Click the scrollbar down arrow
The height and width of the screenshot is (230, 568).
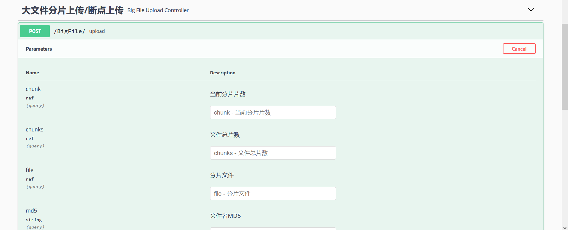565,227
